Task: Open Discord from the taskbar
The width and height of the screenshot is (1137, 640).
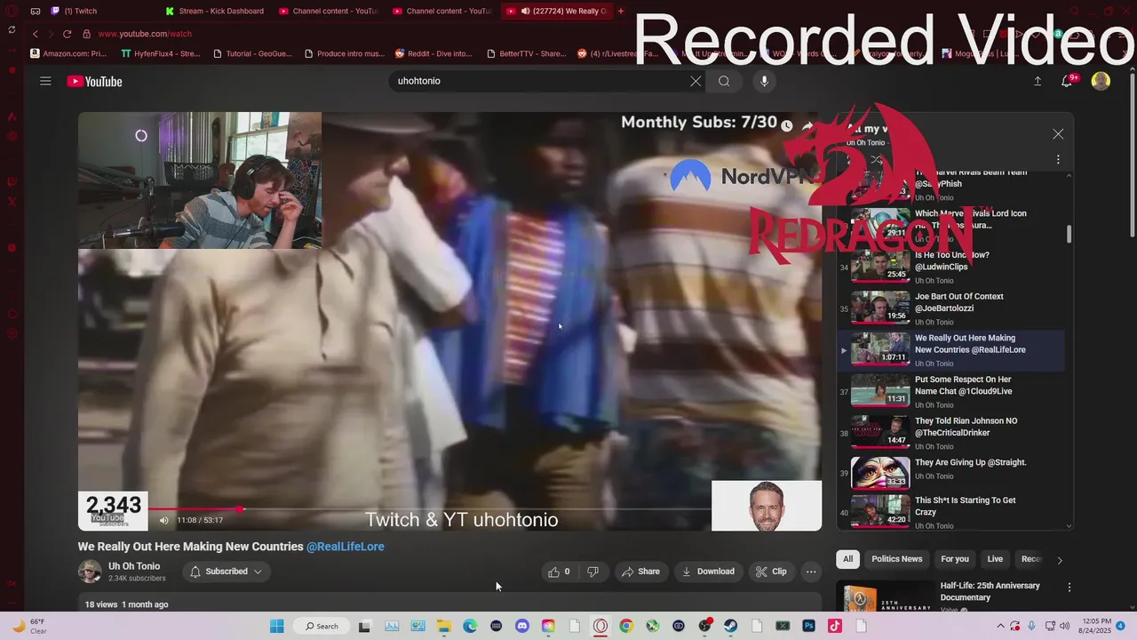Action: (522, 626)
